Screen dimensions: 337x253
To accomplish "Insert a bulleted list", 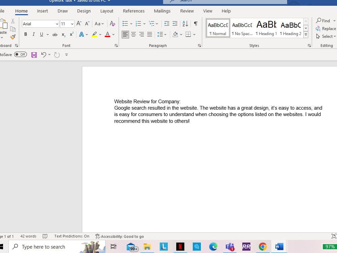I will click(x=125, y=24).
